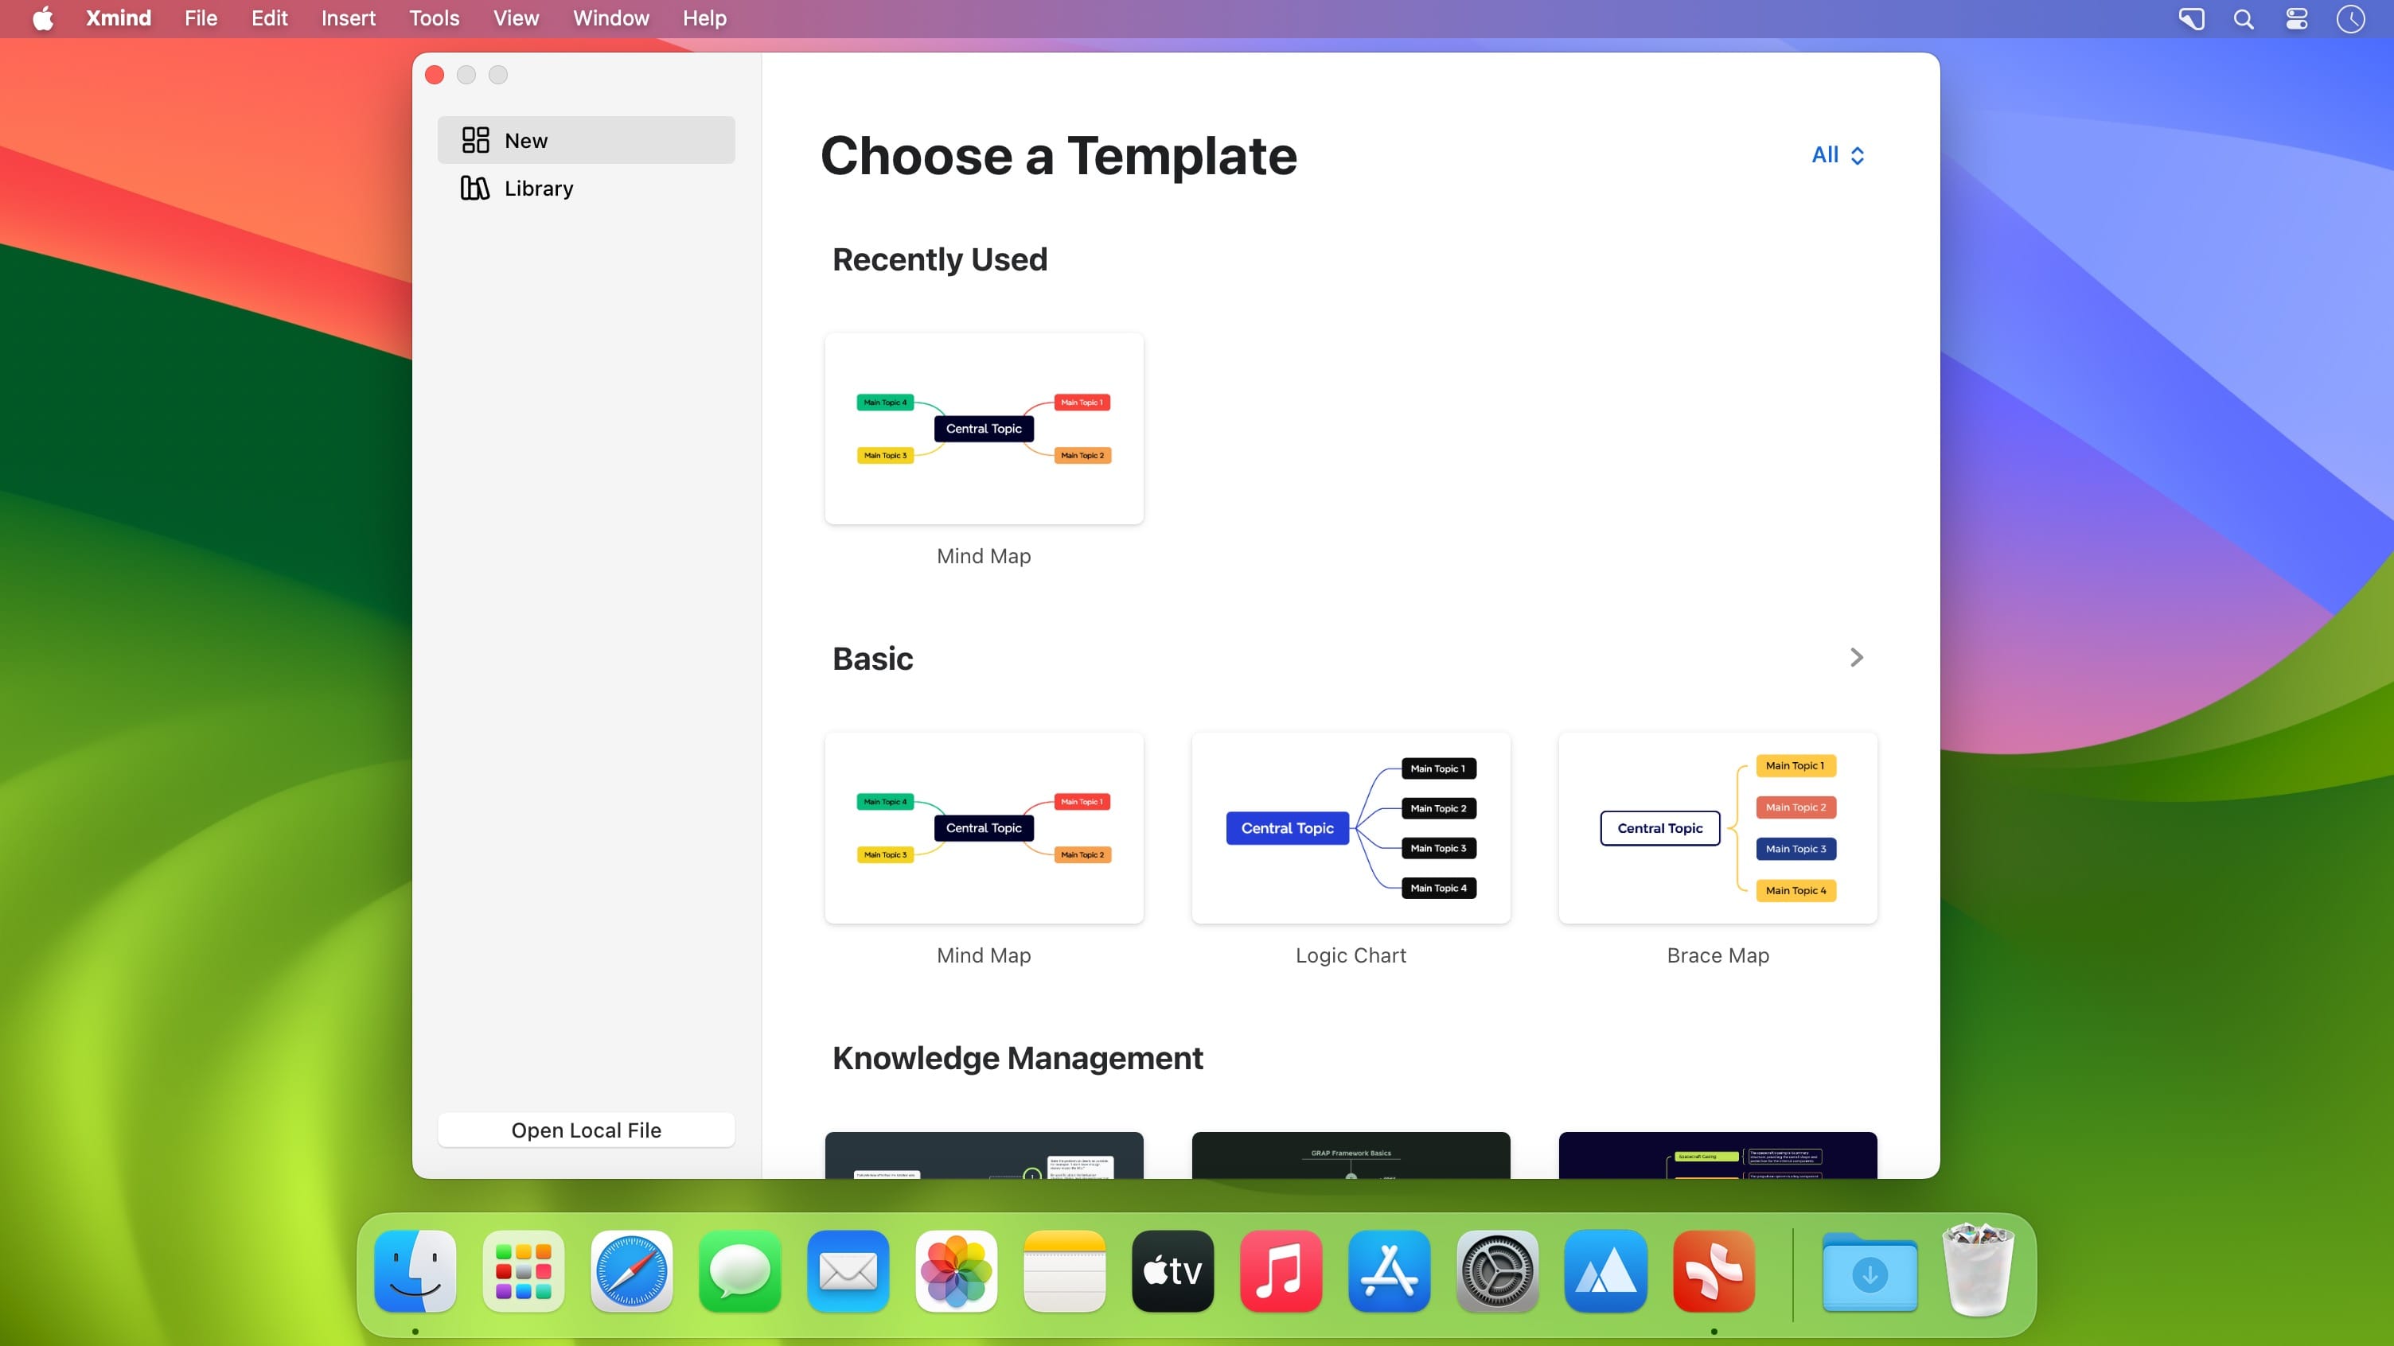This screenshot has width=2394, height=1346.
Task: Launch Safari from the Dock
Action: (632, 1270)
